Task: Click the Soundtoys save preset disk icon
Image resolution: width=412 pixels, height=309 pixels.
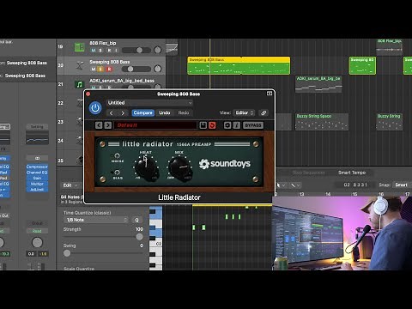Action: [x=203, y=125]
